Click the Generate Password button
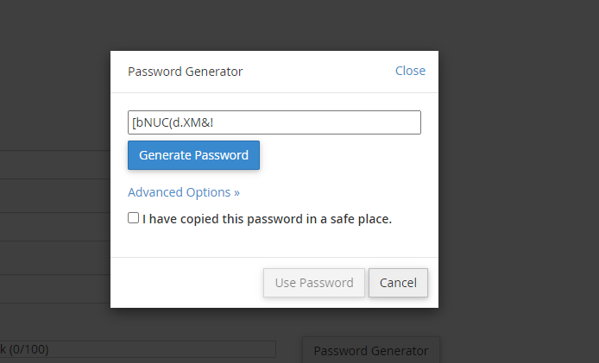The height and width of the screenshot is (363, 599). point(193,155)
